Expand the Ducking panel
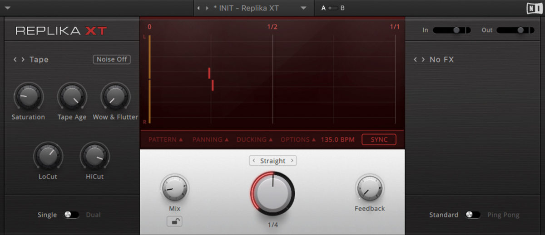 point(254,139)
